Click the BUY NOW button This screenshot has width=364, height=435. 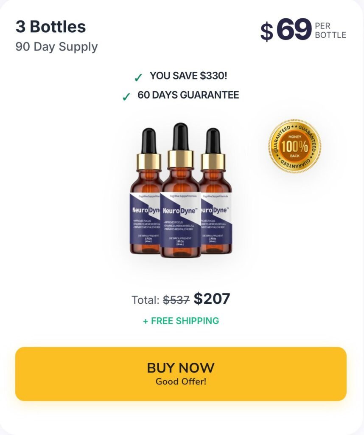point(181,374)
